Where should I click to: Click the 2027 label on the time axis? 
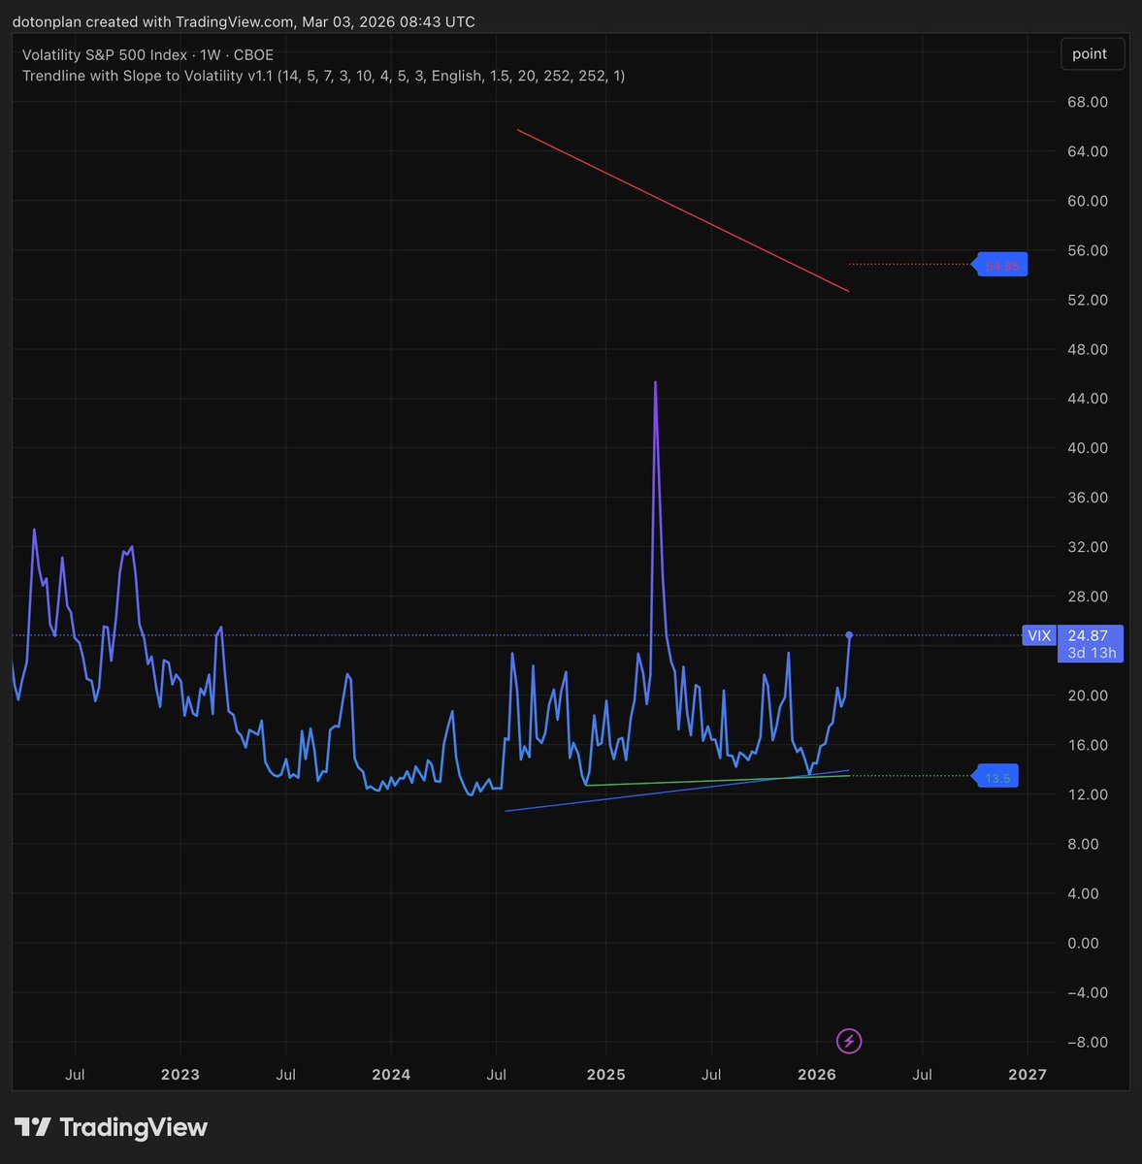(x=1028, y=1075)
